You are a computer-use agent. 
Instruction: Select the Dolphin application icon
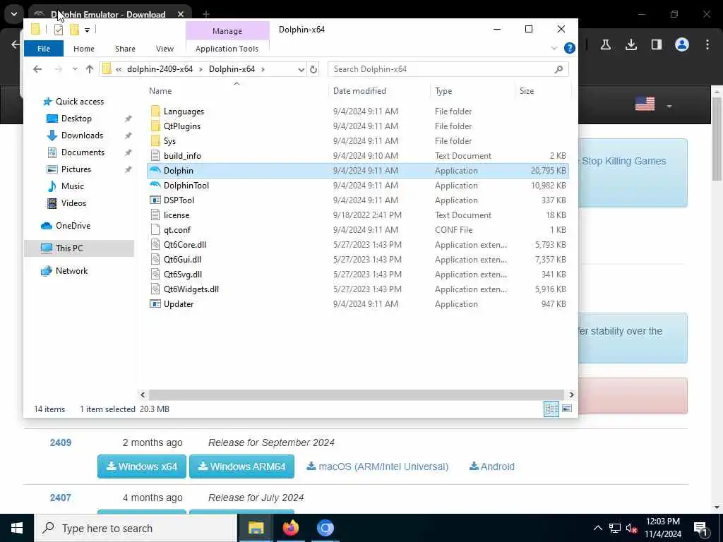[155, 171]
